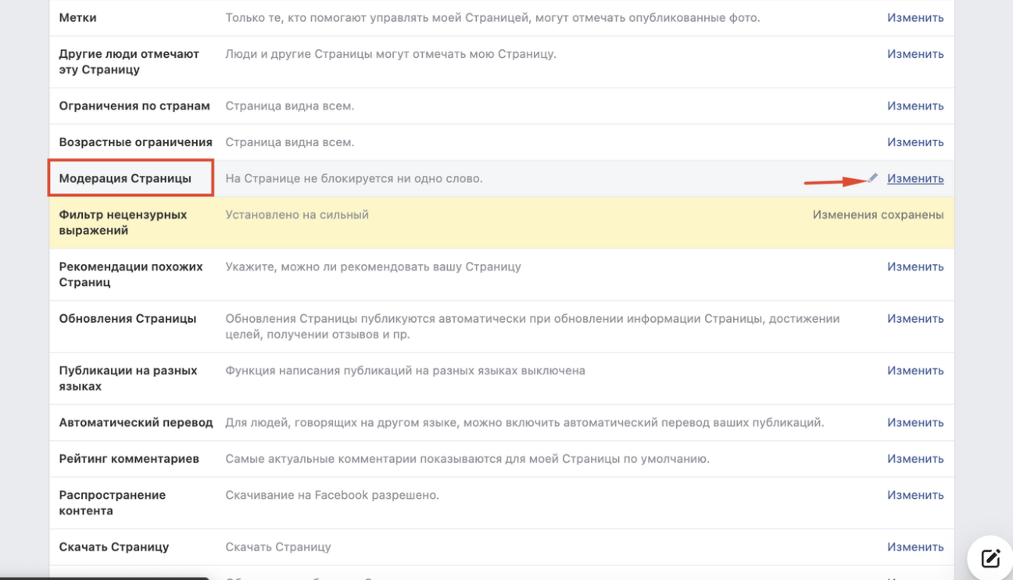Click Изменить for Распространение контента
Viewport: 1013px width, 580px height.
(x=915, y=496)
